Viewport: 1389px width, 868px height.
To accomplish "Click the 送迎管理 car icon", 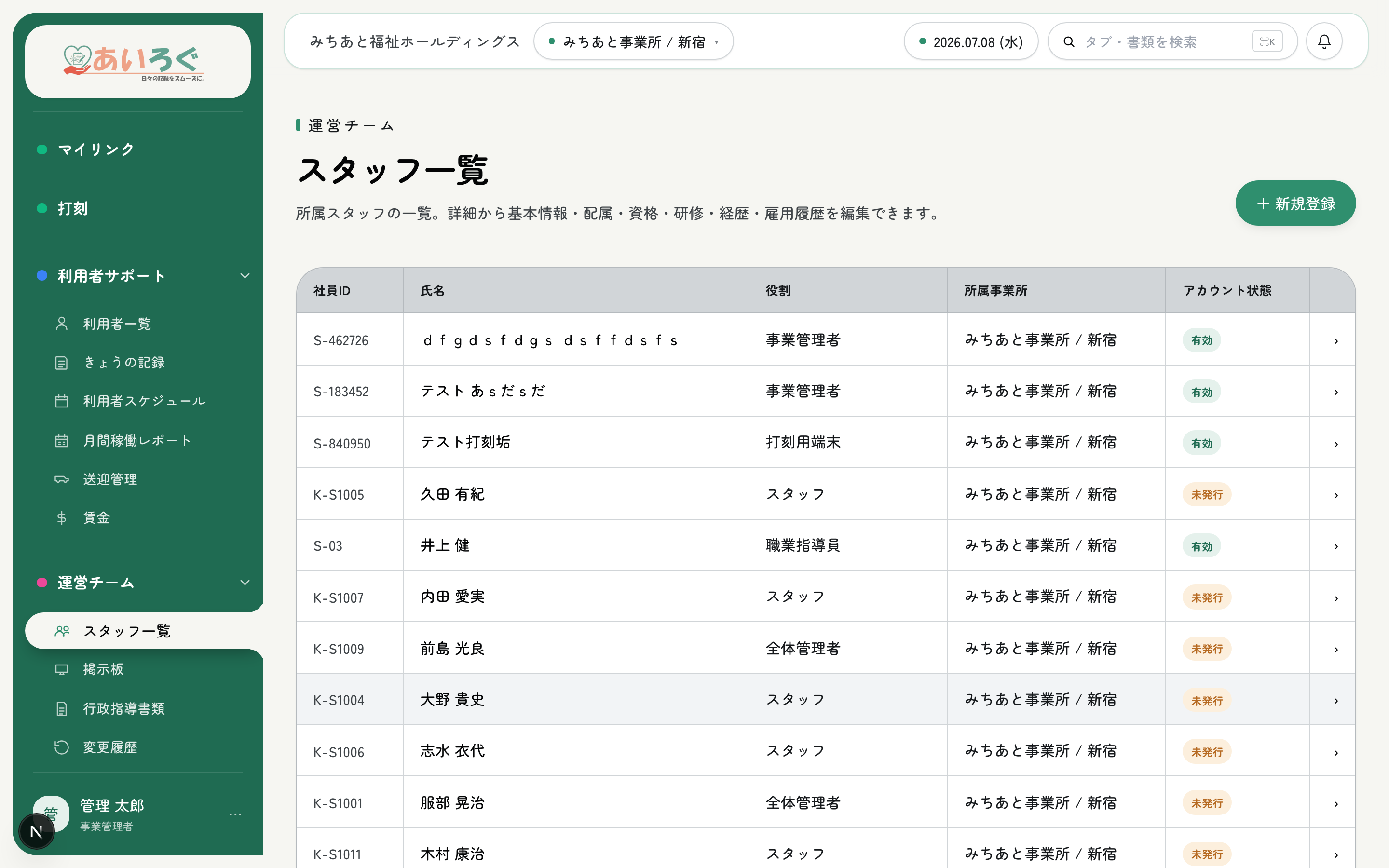I will click(x=61, y=479).
